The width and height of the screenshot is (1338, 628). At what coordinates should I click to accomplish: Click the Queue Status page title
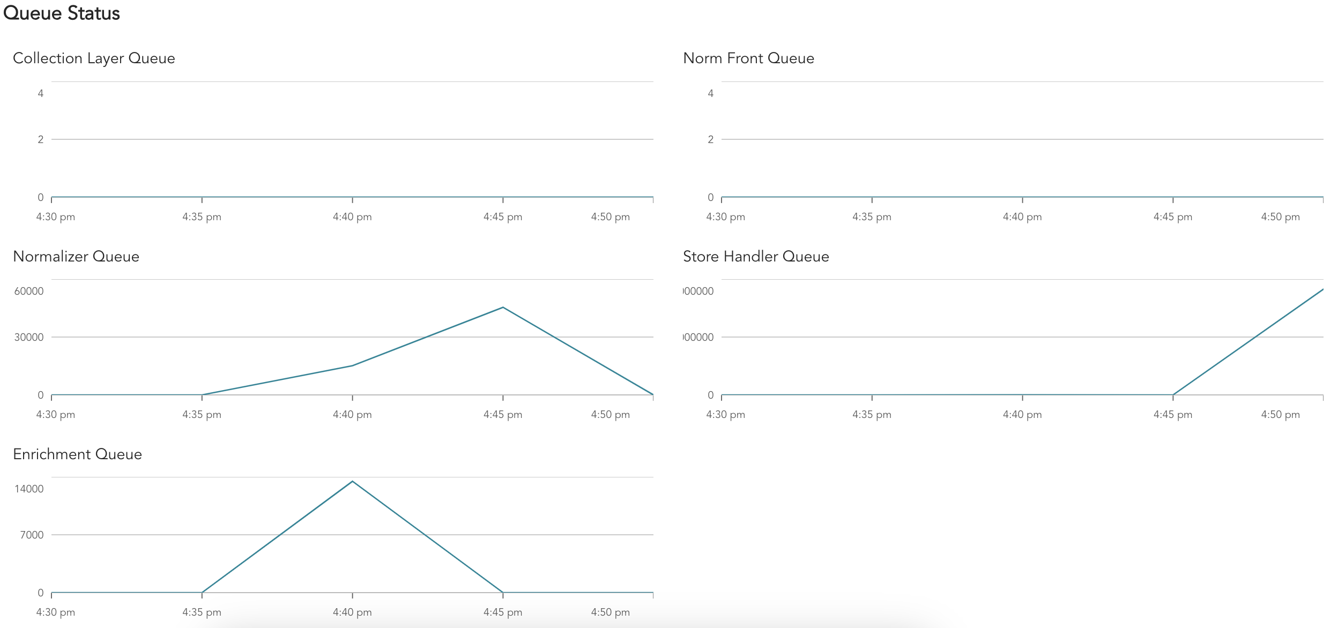coord(62,13)
